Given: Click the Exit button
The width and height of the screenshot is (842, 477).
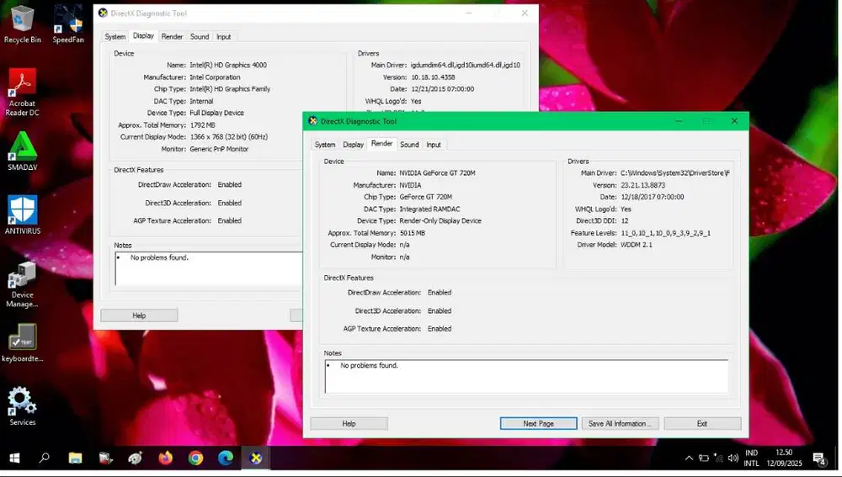Looking at the screenshot, I should [x=702, y=424].
